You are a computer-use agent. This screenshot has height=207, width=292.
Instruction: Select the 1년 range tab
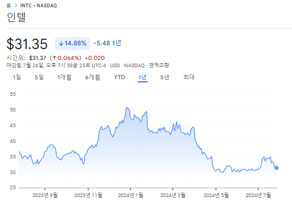click(142, 77)
